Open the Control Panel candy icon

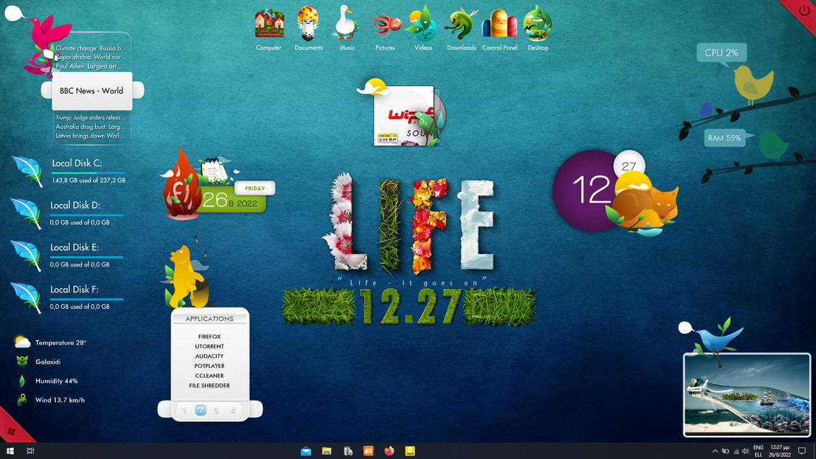point(499,22)
